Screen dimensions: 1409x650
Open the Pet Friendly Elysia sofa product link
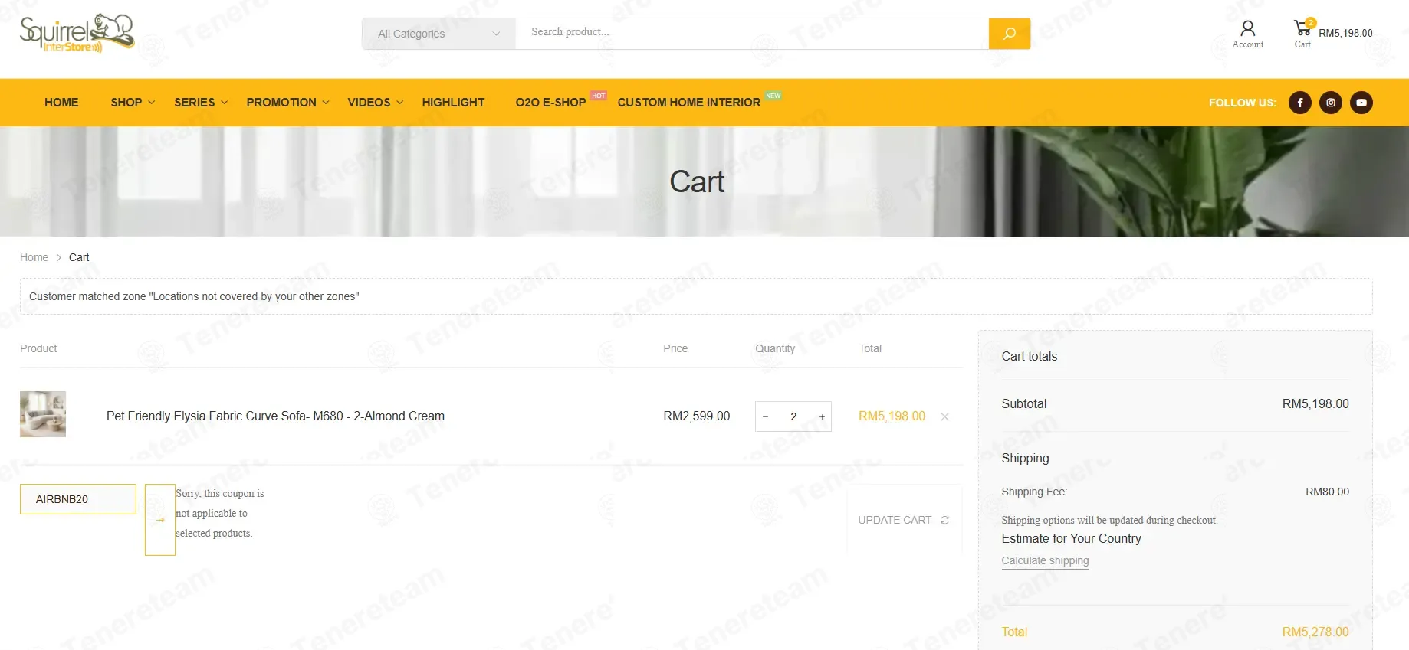pyautogui.click(x=275, y=416)
